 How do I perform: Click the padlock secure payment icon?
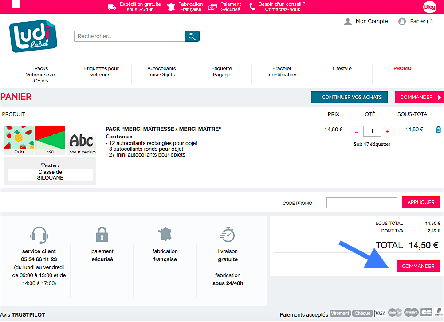click(102, 235)
